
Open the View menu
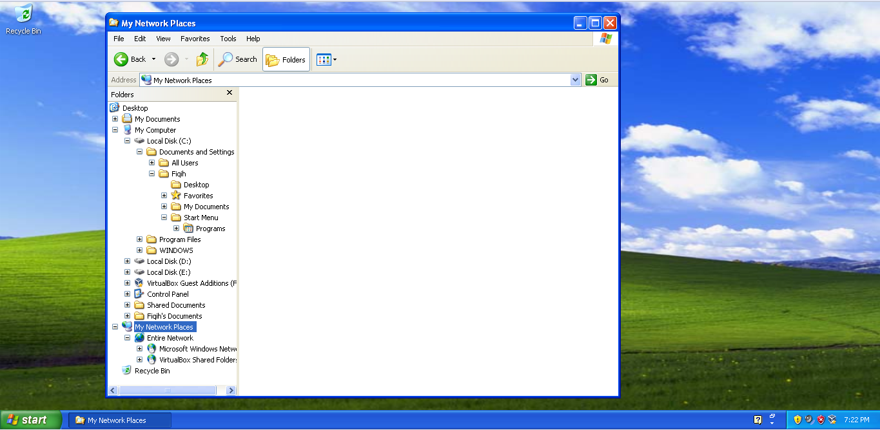163,39
